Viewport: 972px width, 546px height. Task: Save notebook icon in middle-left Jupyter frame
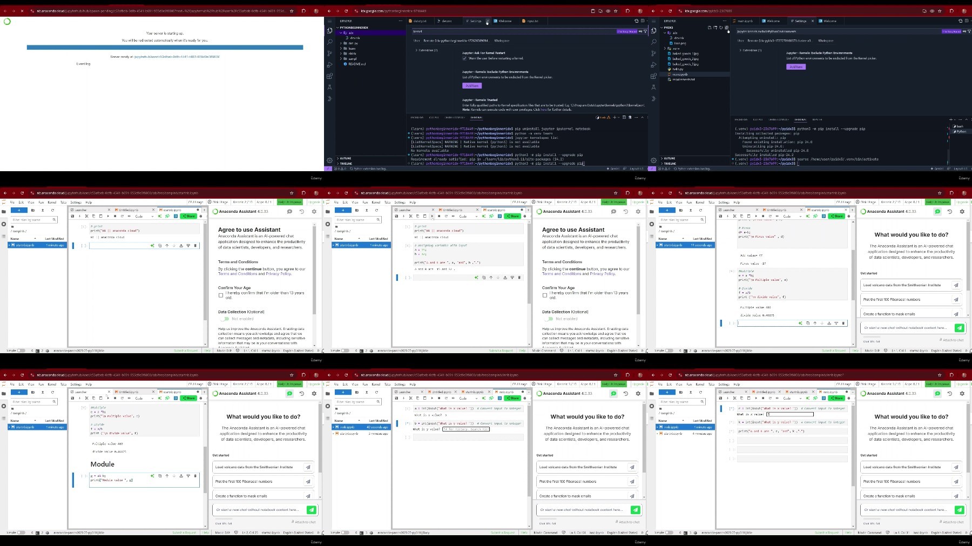click(72, 216)
